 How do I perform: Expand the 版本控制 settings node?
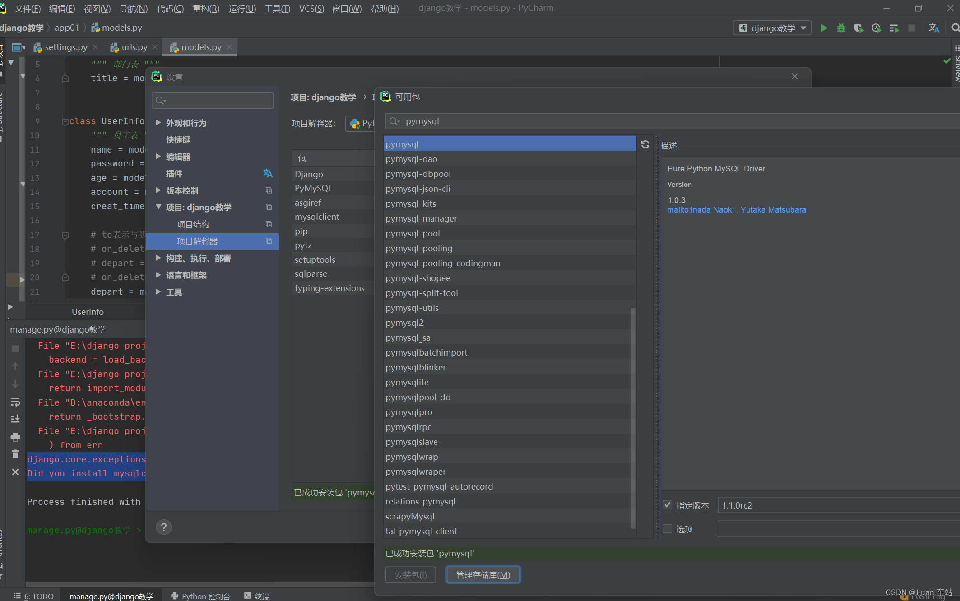click(158, 190)
